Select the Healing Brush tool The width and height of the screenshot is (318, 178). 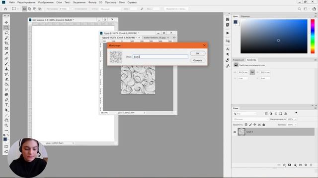pyautogui.click(x=6, y=59)
